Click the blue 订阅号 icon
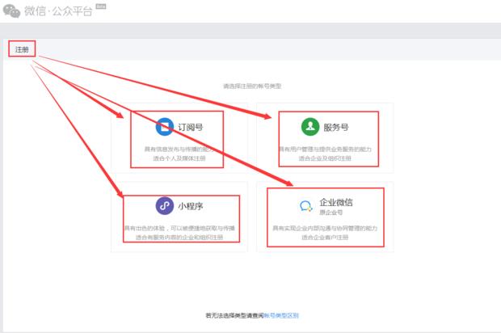Screen dimensions: 501x333 tap(165, 127)
